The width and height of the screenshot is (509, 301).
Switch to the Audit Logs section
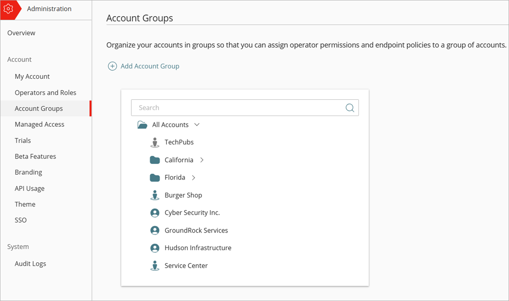(30, 263)
